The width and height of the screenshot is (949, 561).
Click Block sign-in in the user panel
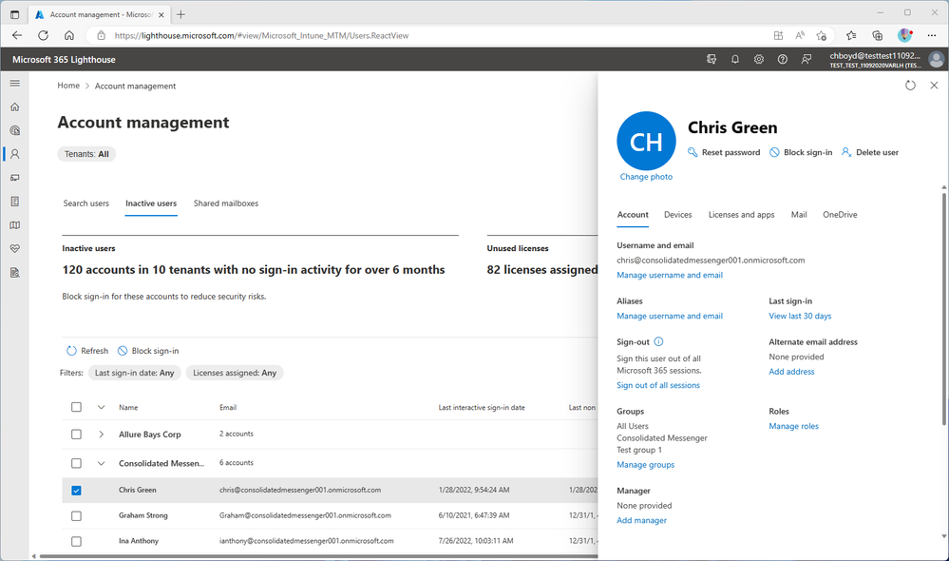(x=801, y=152)
